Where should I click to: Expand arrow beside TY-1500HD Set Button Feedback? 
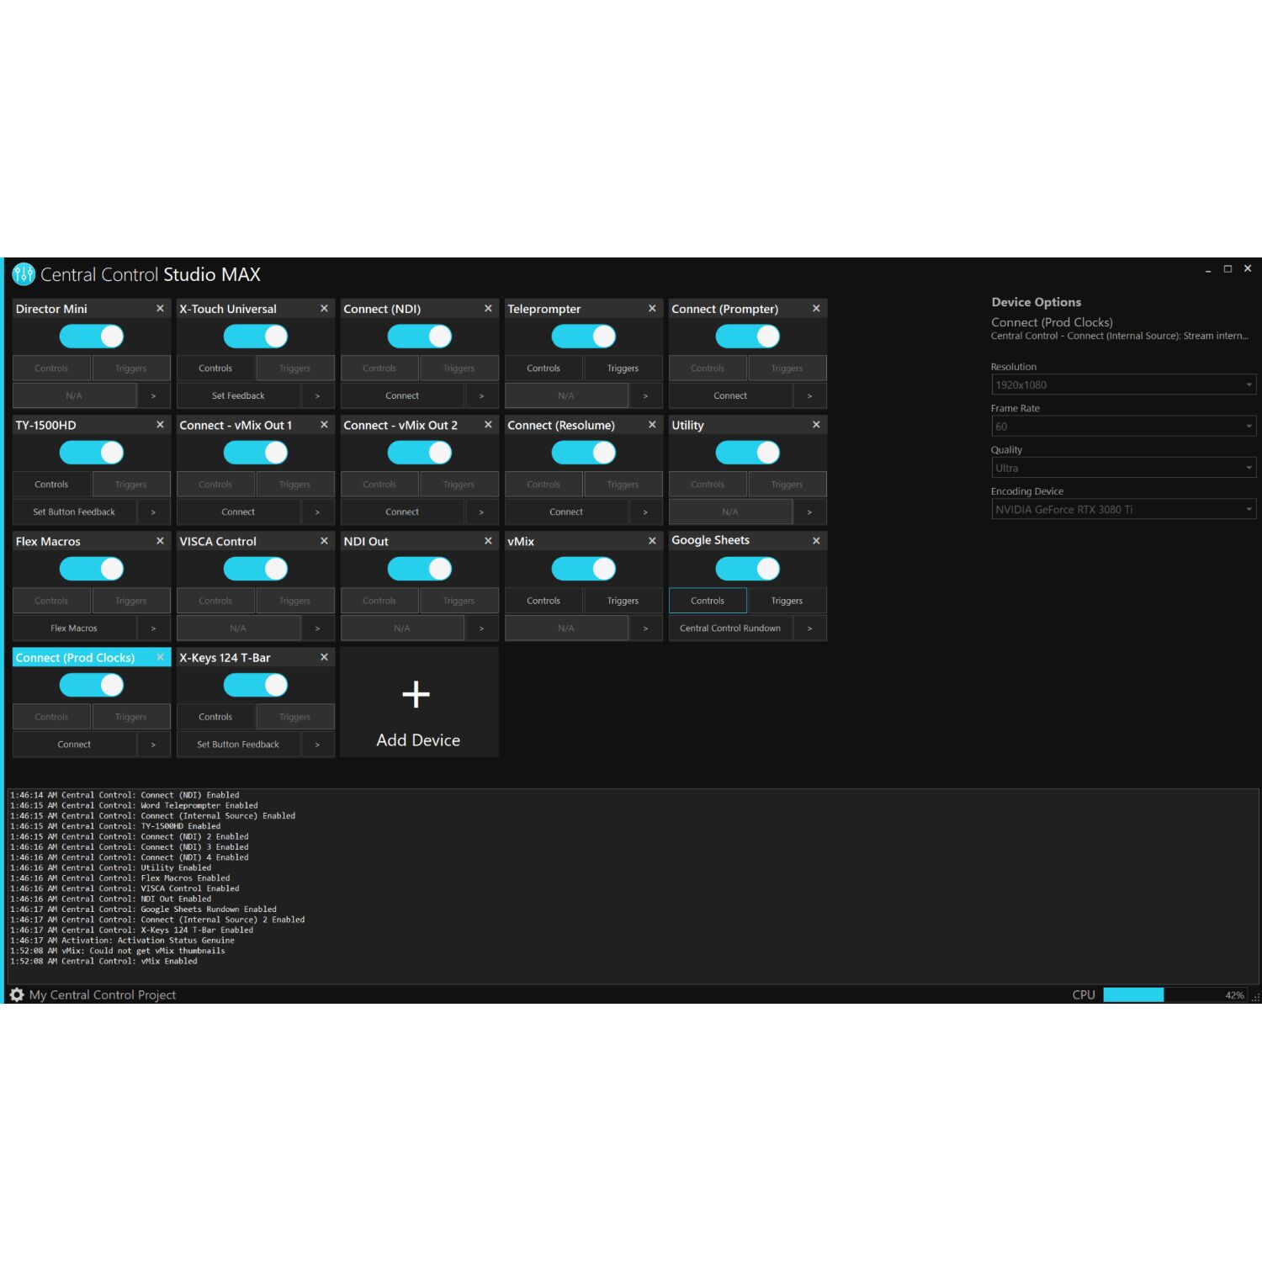(x=153, y=512)
